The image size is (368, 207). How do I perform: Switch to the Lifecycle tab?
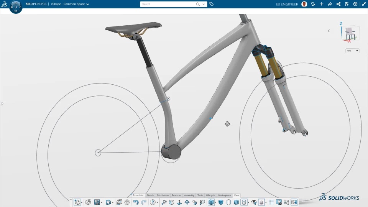click(210, 195)
